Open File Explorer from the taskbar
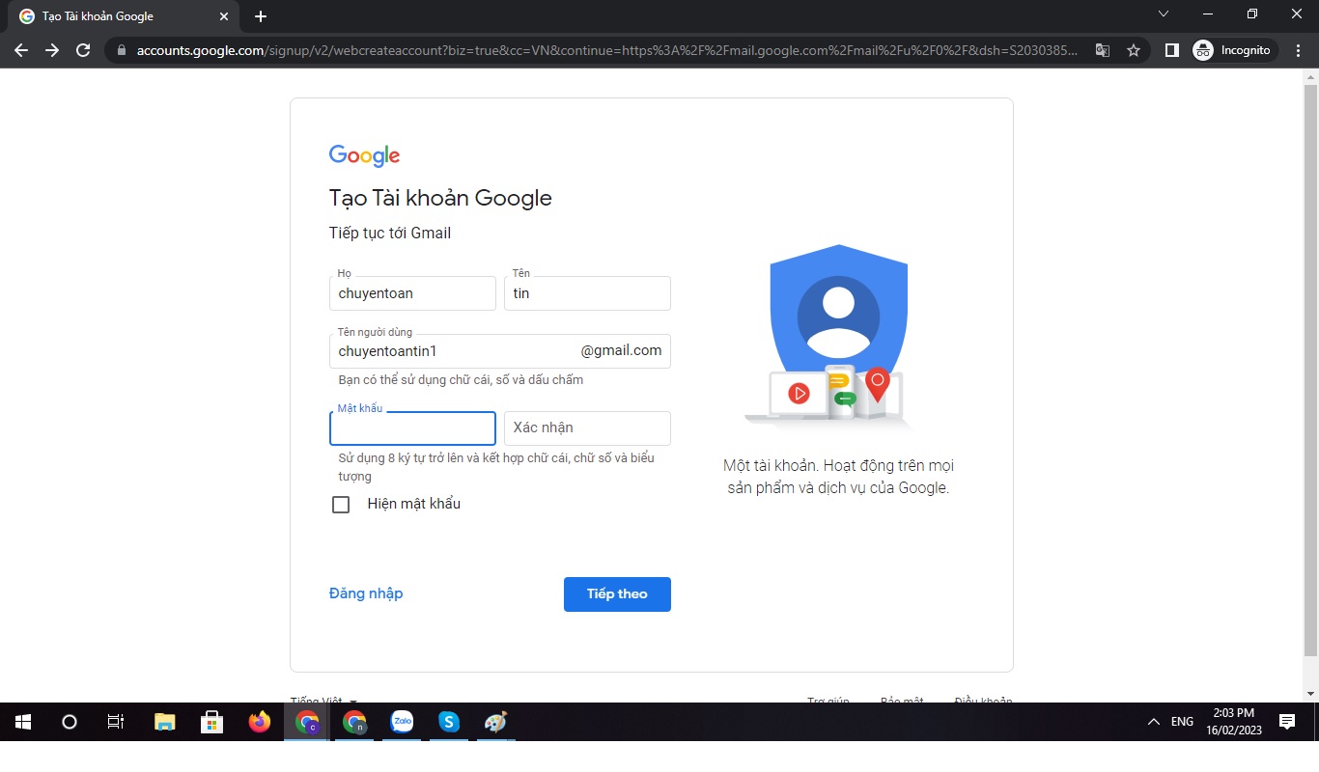Image resolution: width=1319 pixels, height=772 pixels. (x=165, y=722)
